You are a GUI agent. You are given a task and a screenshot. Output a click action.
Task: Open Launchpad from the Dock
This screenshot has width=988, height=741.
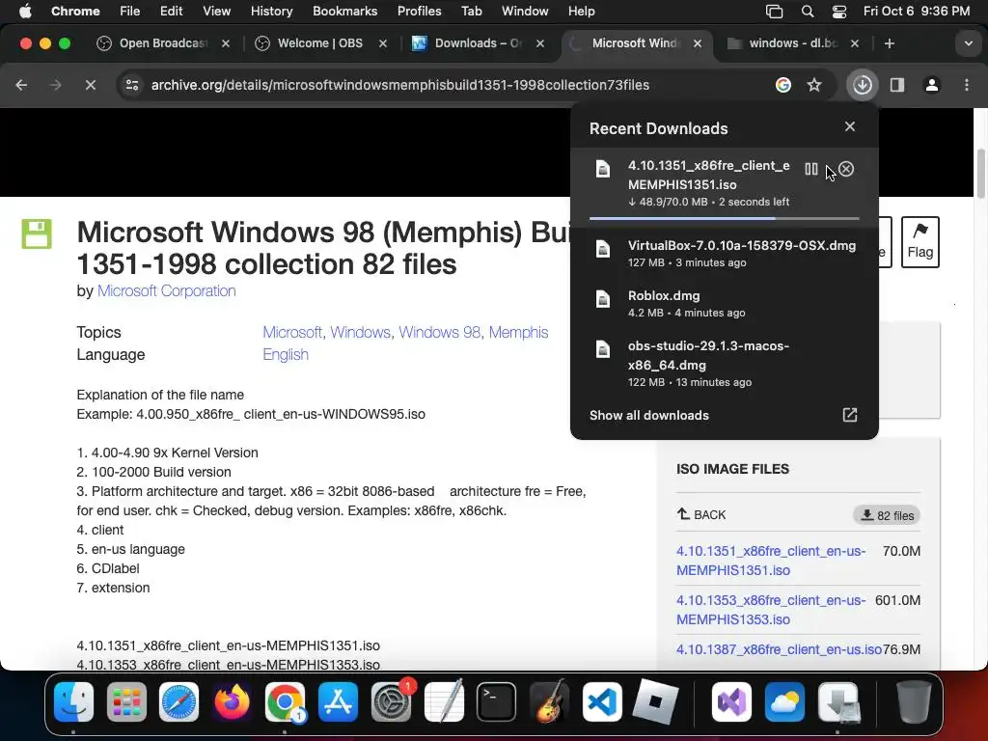[126, 701]
